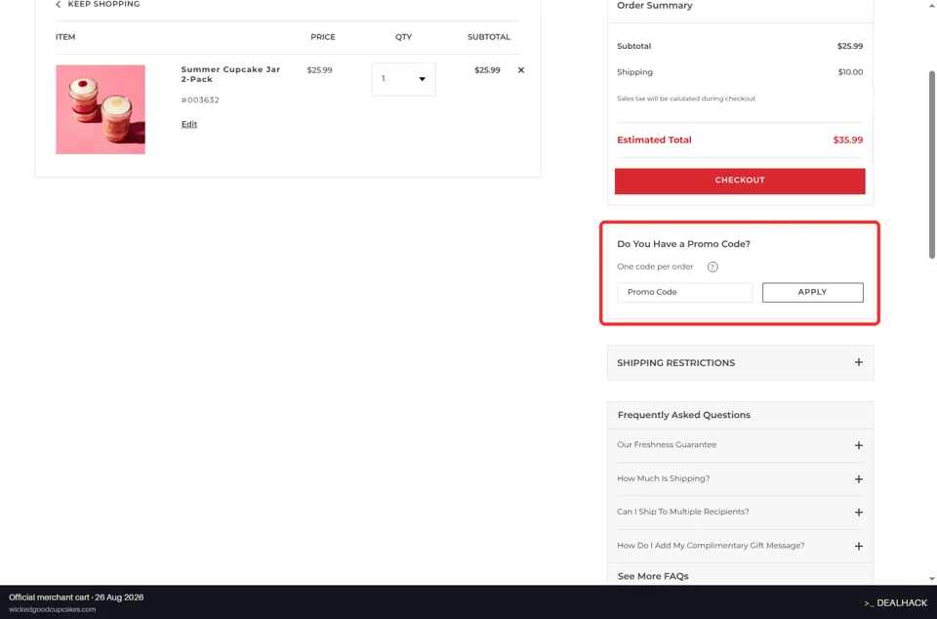This screenshot has width=937, height=619.
Task: Expand Our Freshness Guarantee FAQ
Action: [x=740, y=445]
